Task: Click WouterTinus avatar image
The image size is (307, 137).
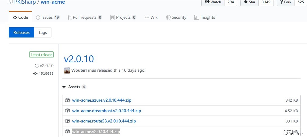Action: point(67,70)
